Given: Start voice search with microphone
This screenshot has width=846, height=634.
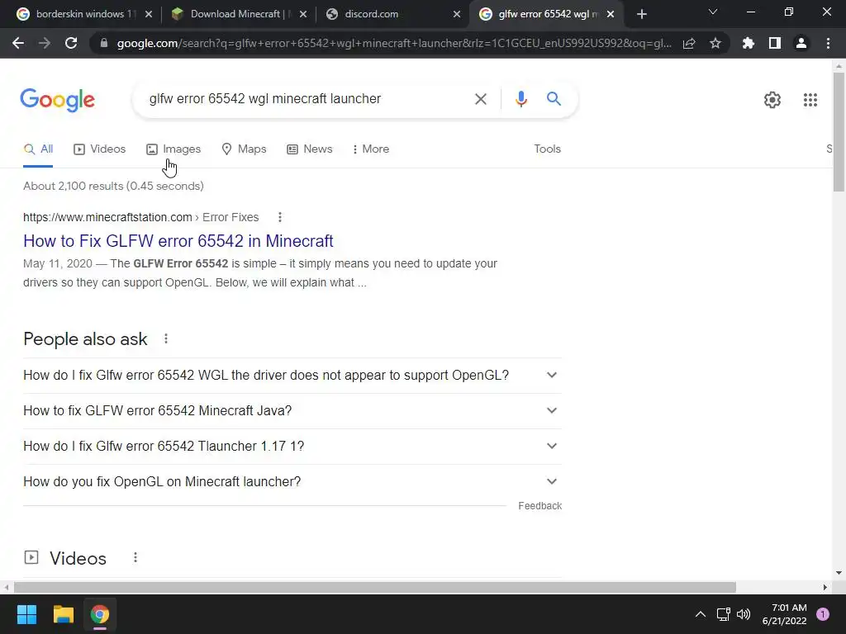Looking at the screenshot, I should point(520,99).
